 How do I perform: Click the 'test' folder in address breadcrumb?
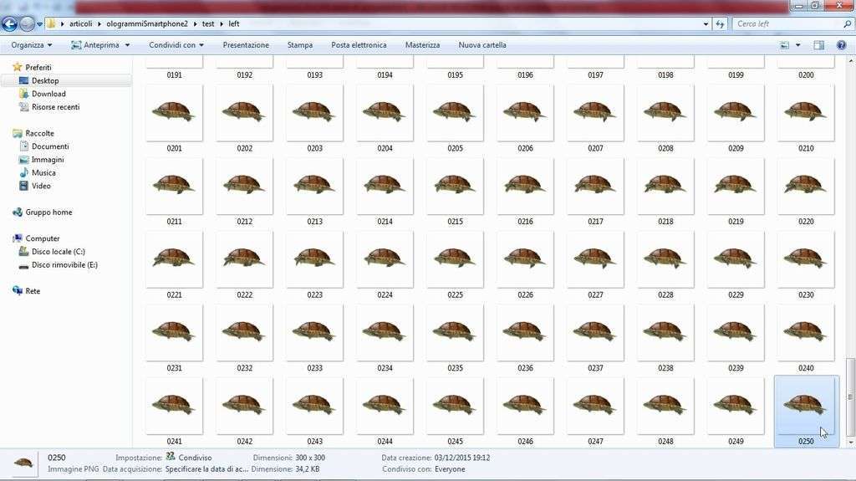click(x=206, y=24)
